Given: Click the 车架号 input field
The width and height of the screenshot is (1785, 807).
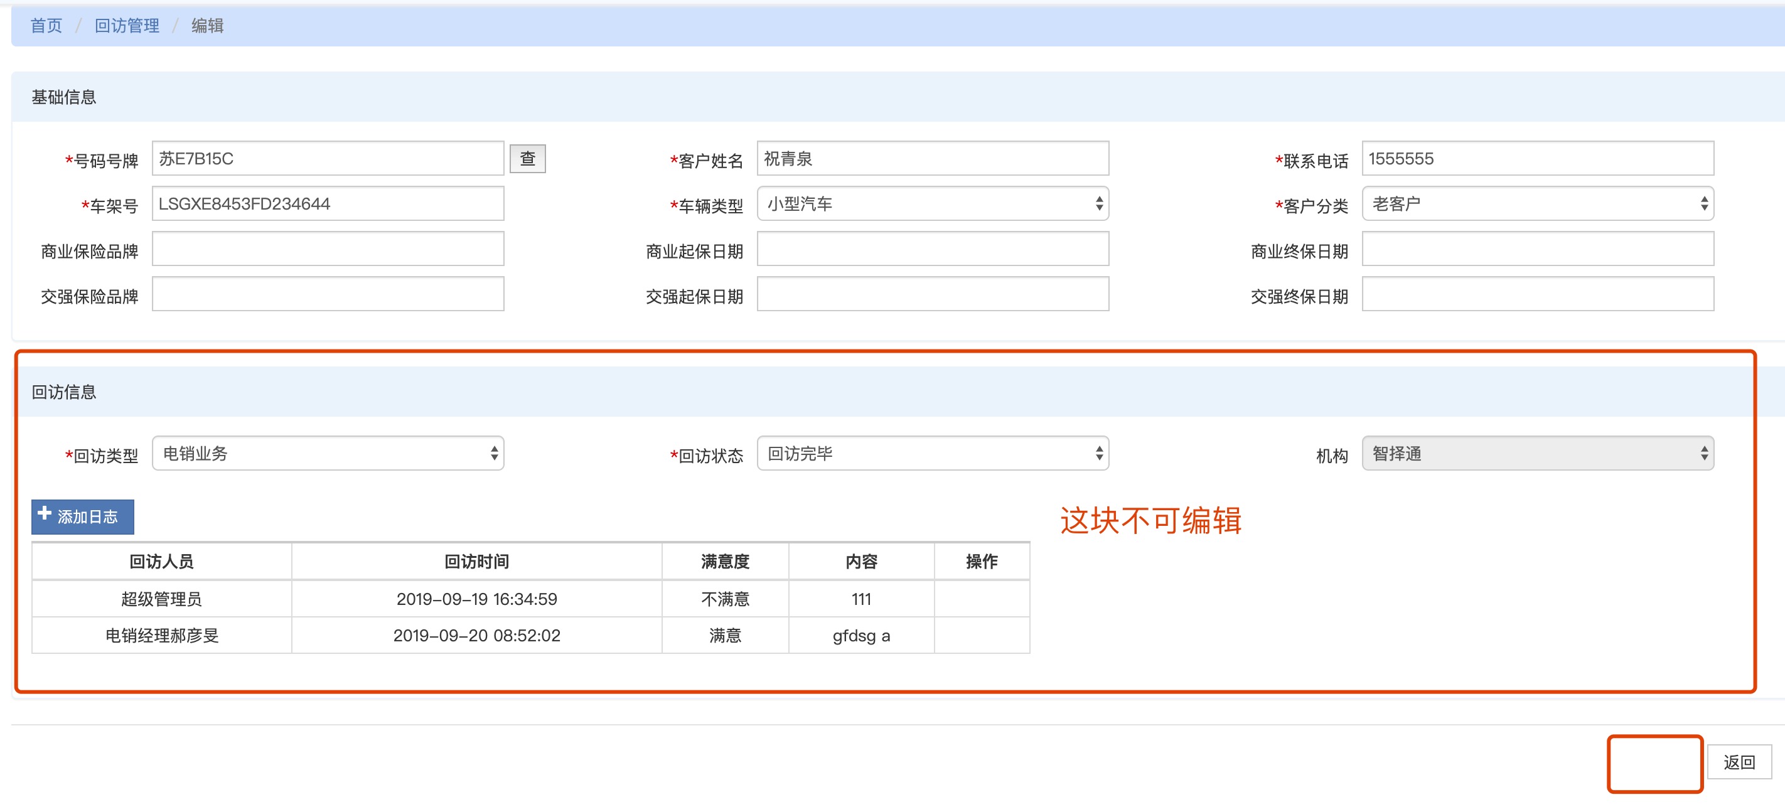Looking at the screenshot, I should click(x=328, y=204).
